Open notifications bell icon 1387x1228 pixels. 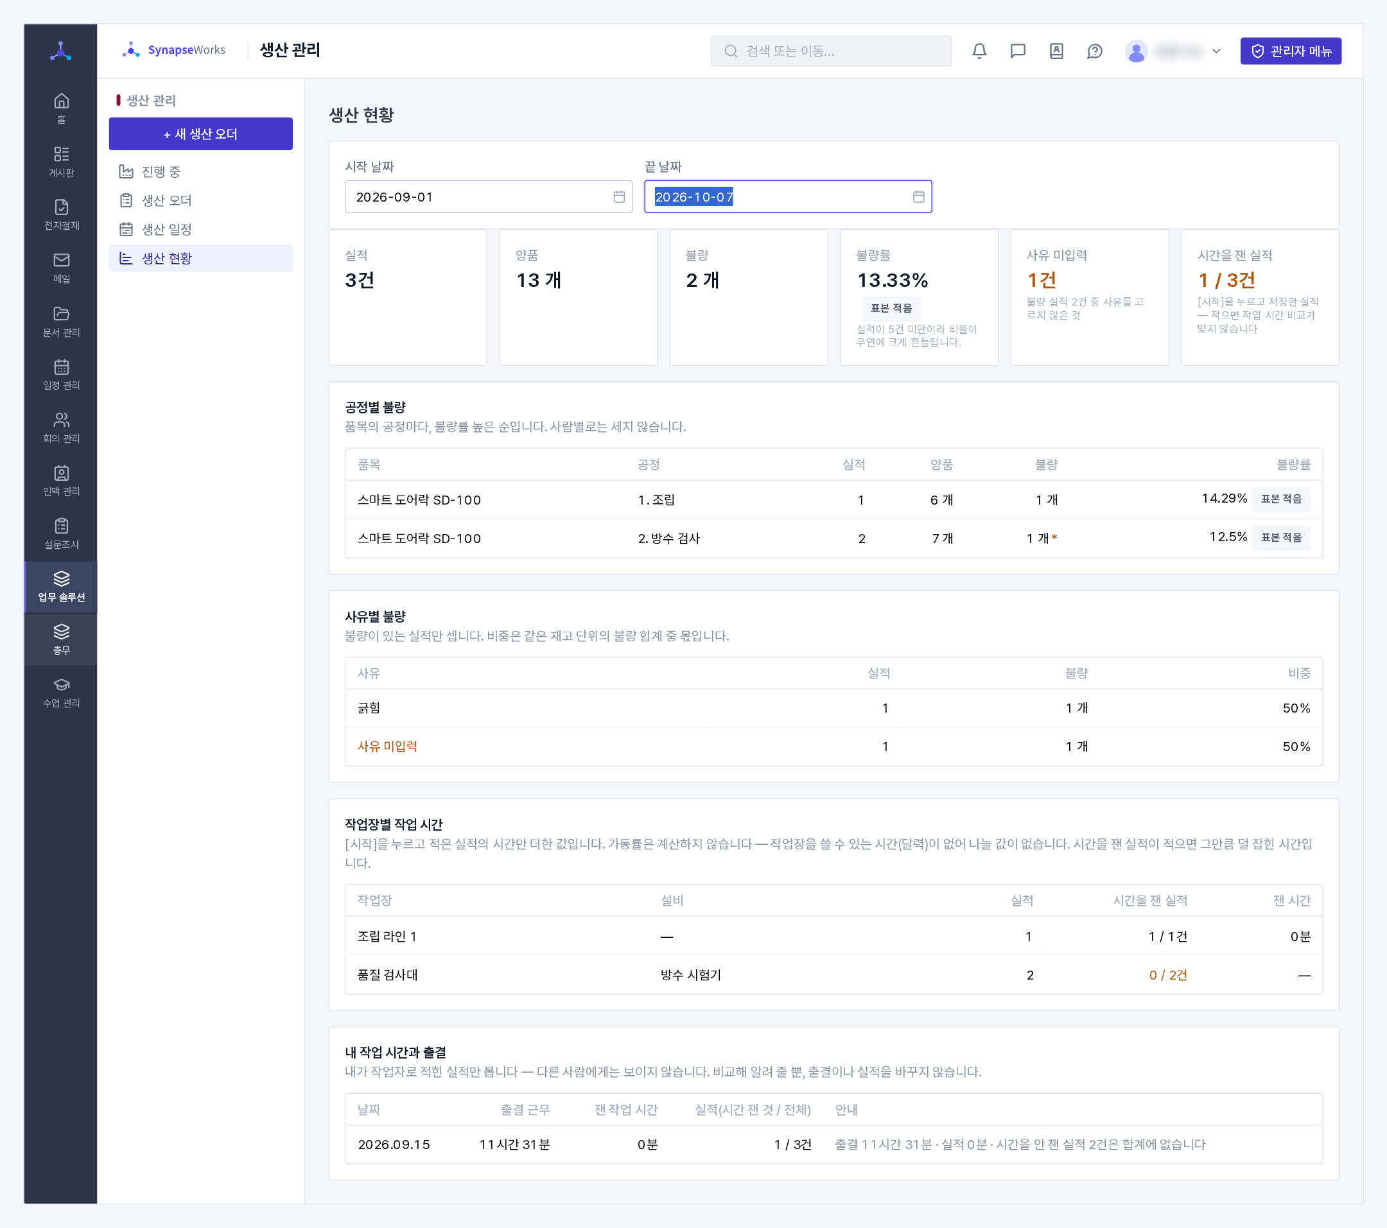pyautogui.click(x=979, y=51)
